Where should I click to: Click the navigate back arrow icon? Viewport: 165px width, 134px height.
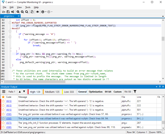pyautogui.click(x=43, y=12)
